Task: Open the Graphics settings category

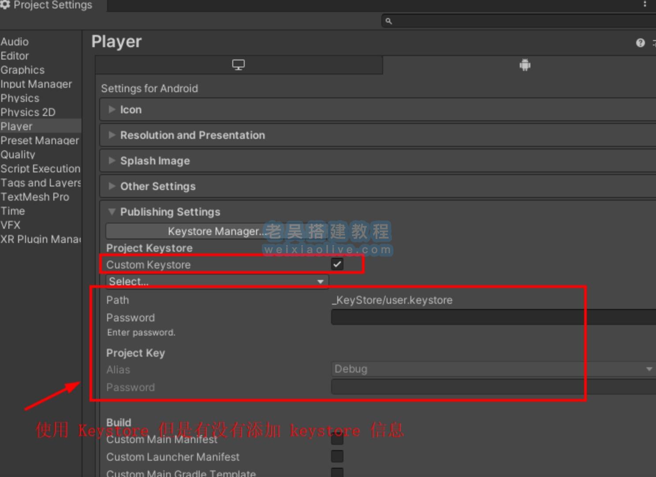Action: coord(22,70)
